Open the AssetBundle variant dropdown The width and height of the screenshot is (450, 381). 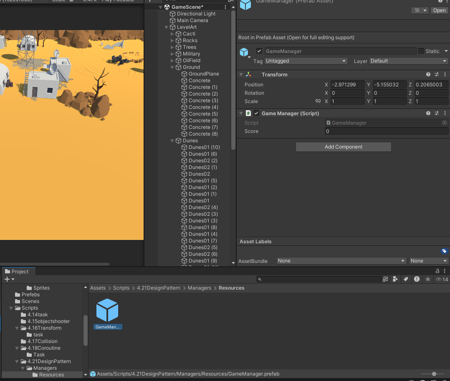tap(429, 261)
